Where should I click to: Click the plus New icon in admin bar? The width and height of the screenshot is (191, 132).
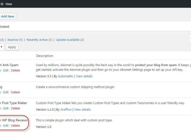2,4
